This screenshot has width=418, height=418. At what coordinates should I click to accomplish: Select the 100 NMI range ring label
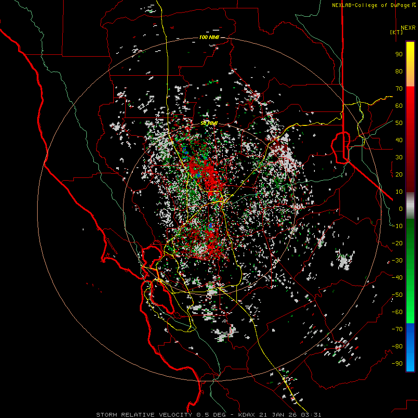[x=209, y=37]
